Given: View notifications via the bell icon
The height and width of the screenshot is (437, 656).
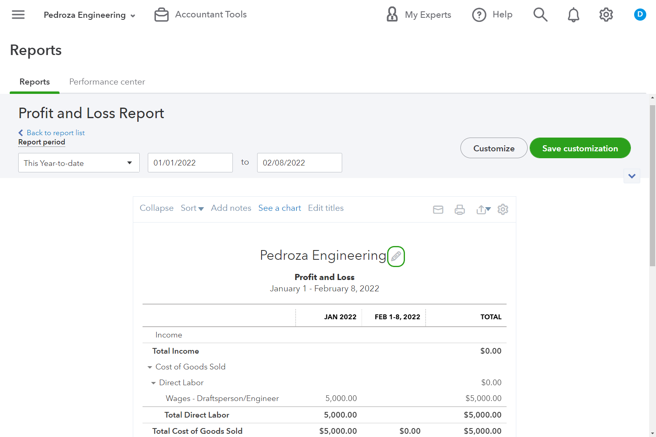Looking at the screenshot, I should pyautogui.click(x=573, y=15).
